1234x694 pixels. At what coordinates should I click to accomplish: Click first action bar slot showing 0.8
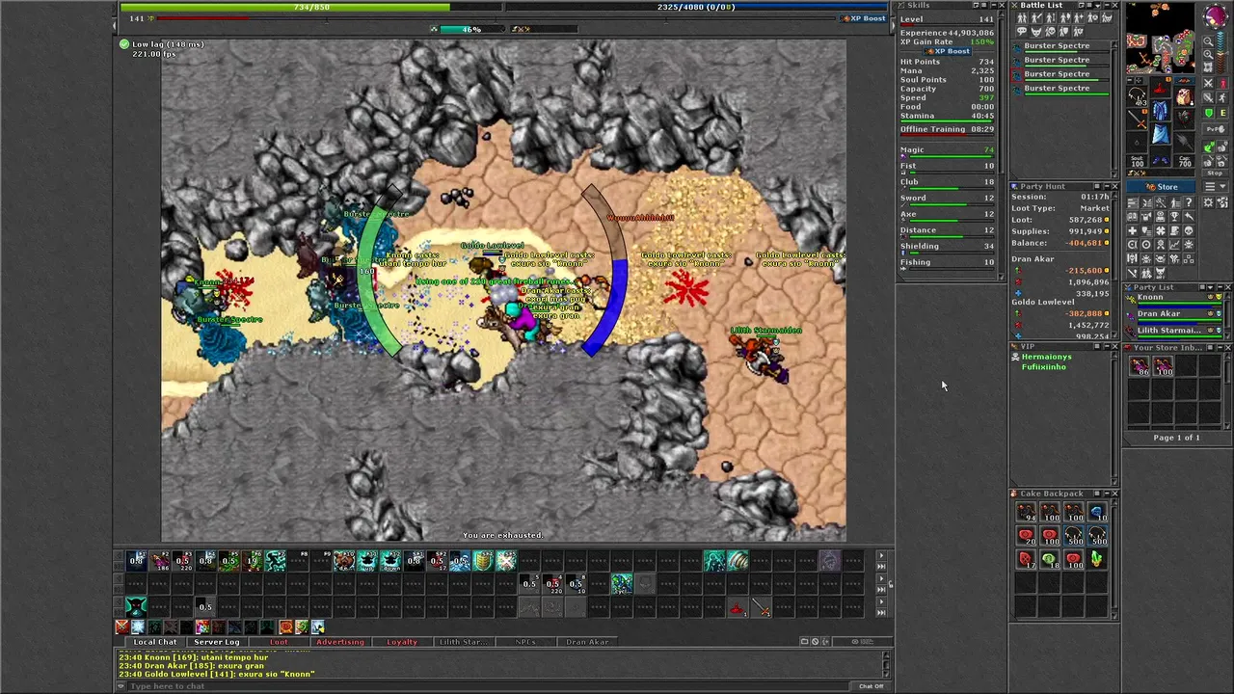[136, 560]
